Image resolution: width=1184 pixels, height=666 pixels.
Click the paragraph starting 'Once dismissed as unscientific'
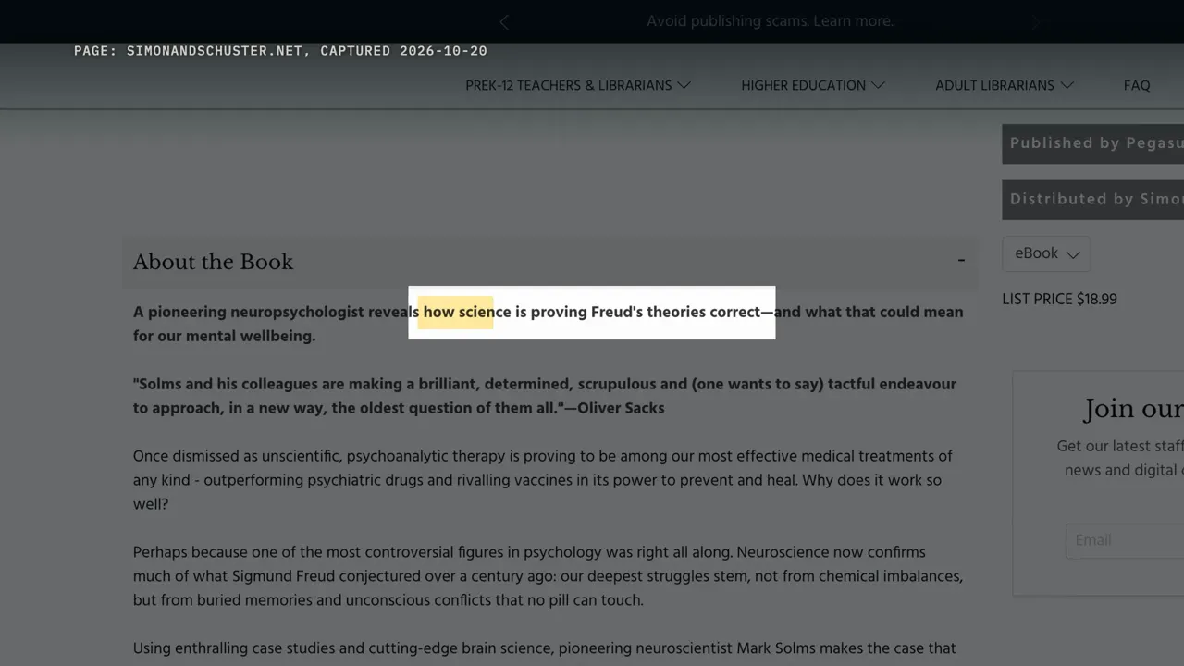(543, 480)
